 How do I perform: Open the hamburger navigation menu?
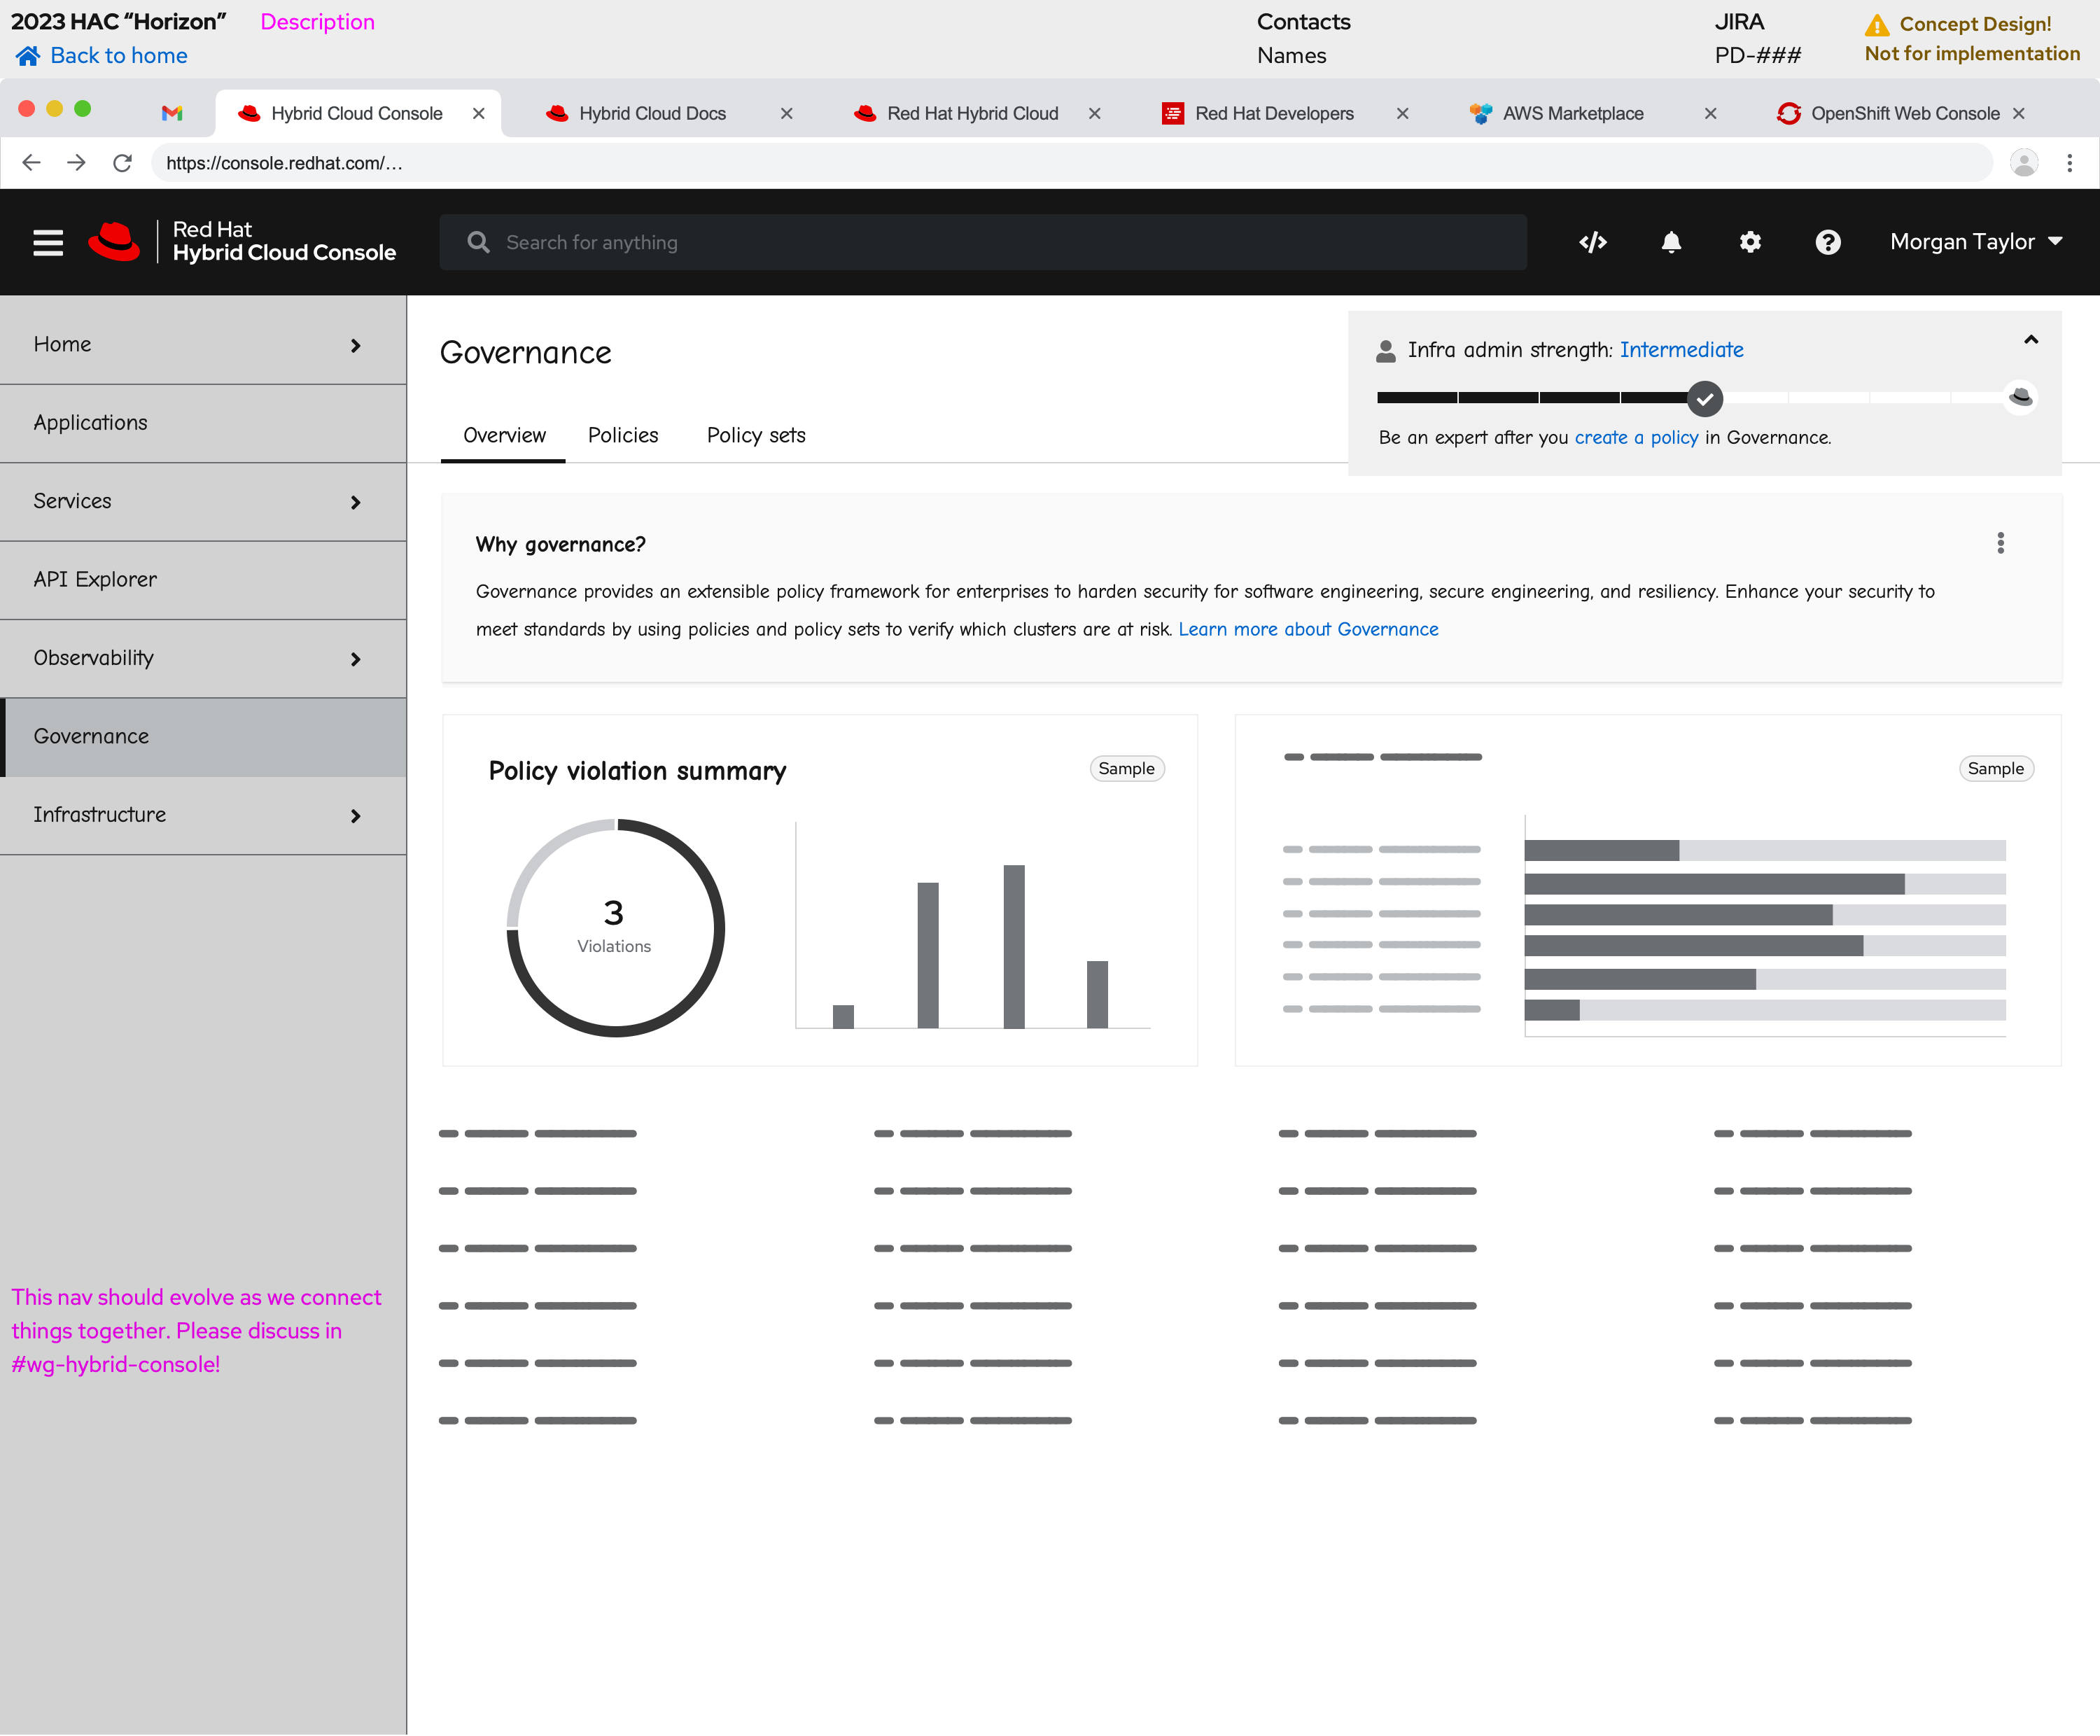coord(48,242)
